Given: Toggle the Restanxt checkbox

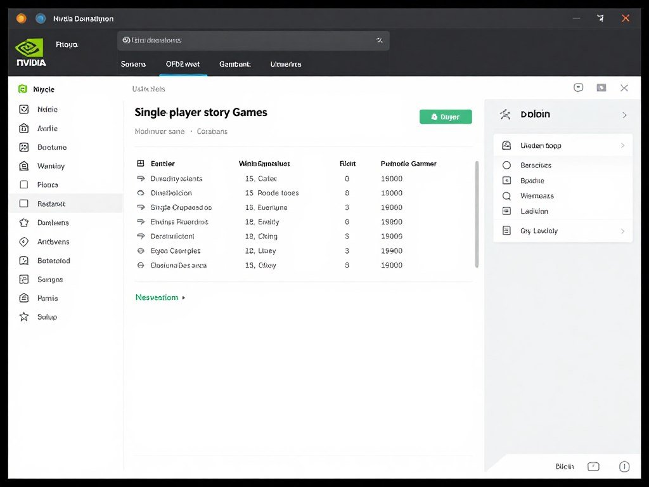Looking at the screenshot, I should click(22, 204).
